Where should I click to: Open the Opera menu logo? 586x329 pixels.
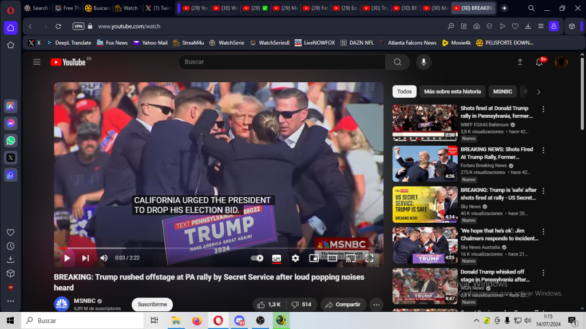[10, 10]
